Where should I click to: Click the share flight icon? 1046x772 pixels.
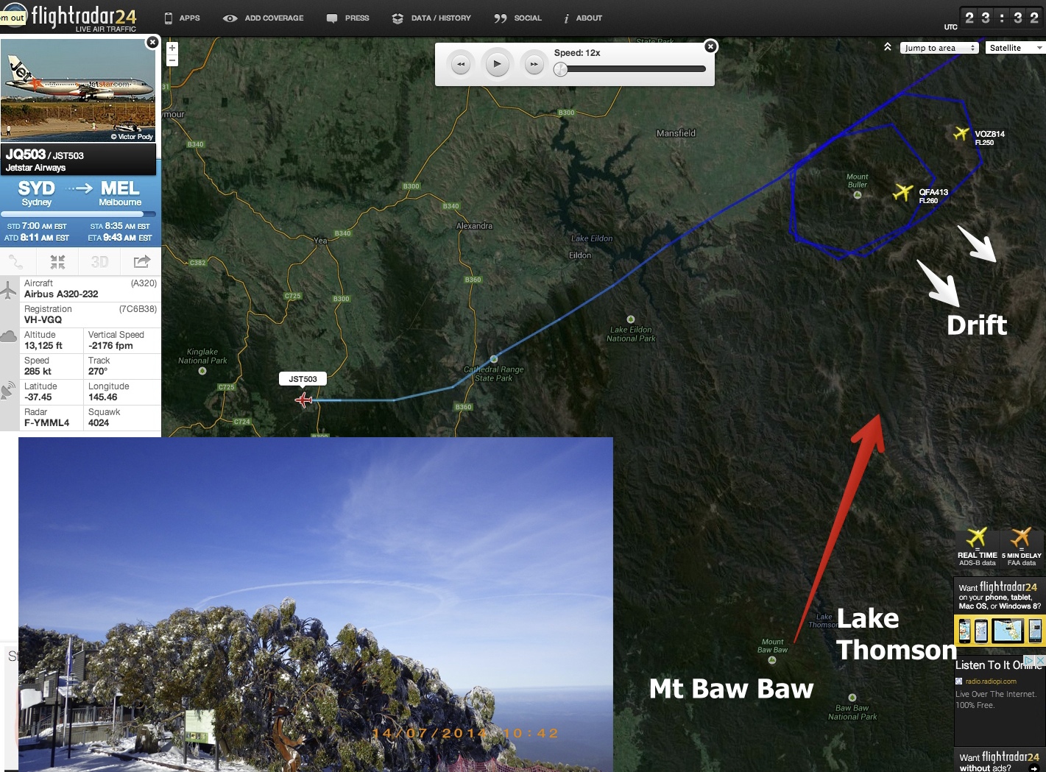pyautogui.click(x=141, y=261)
